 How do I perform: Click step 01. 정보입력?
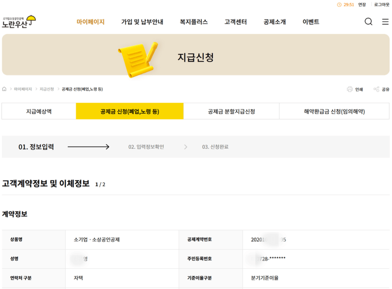tap(36, 147)
